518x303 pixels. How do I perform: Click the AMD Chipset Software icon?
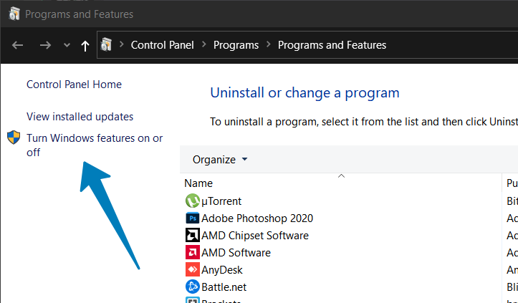click(192, 236)
